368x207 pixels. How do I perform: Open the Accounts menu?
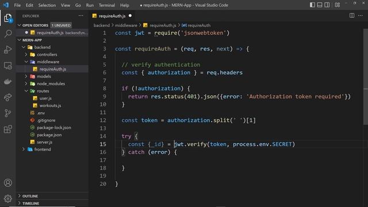pyautogui.click(x=7, y=183)
